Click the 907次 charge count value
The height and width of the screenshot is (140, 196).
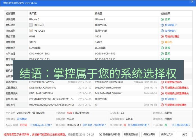click(x=70, y=119)
